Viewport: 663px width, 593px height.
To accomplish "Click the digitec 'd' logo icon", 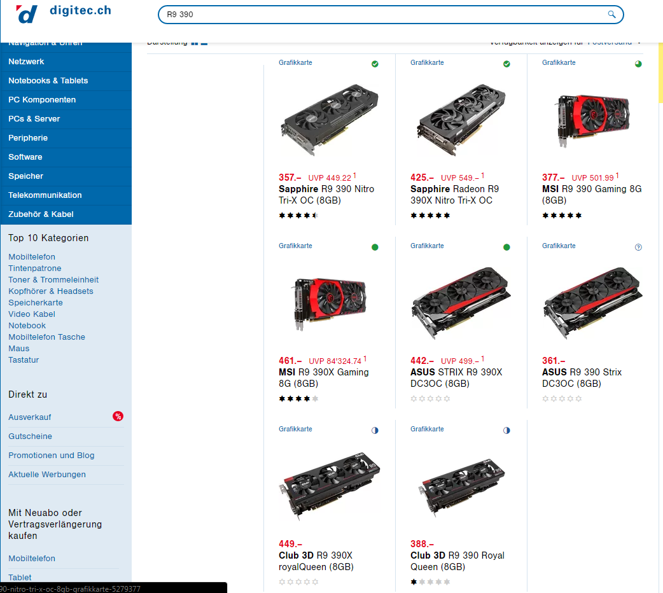I will coord(27,14).
